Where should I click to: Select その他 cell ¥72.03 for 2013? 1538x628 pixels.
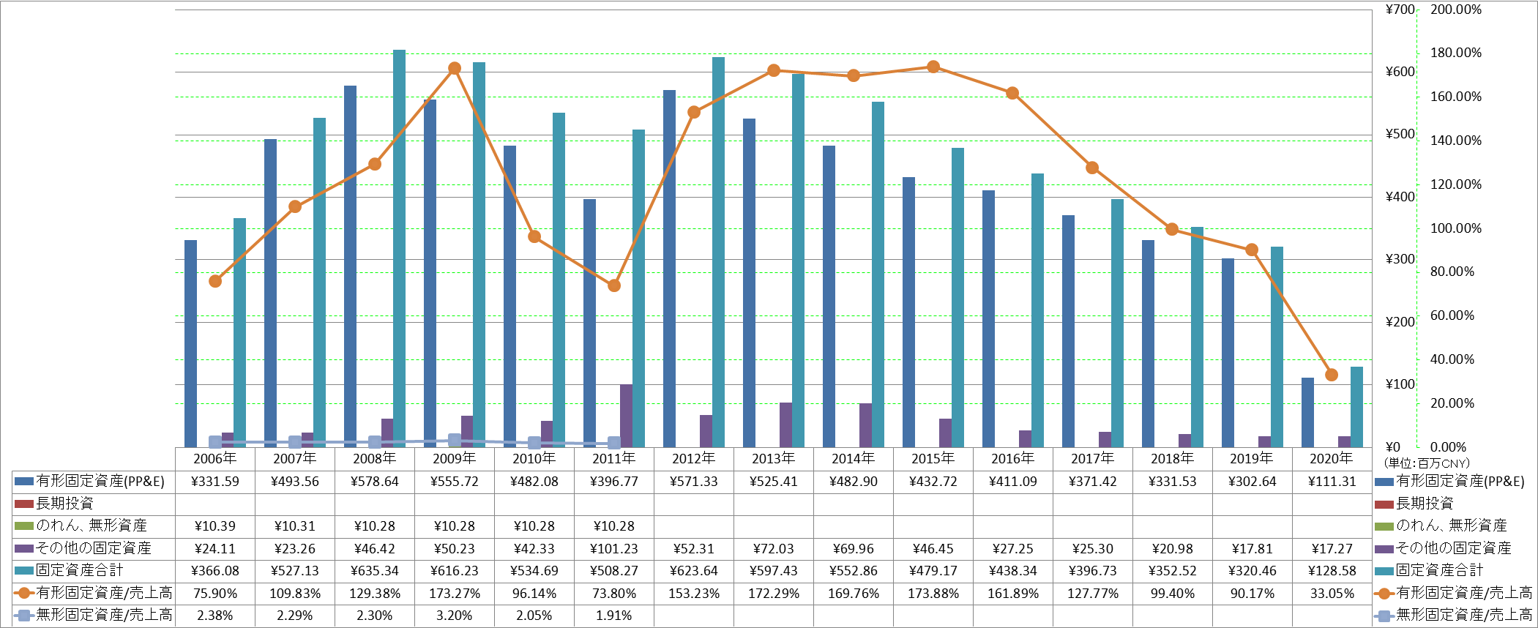tap(774, 549)
